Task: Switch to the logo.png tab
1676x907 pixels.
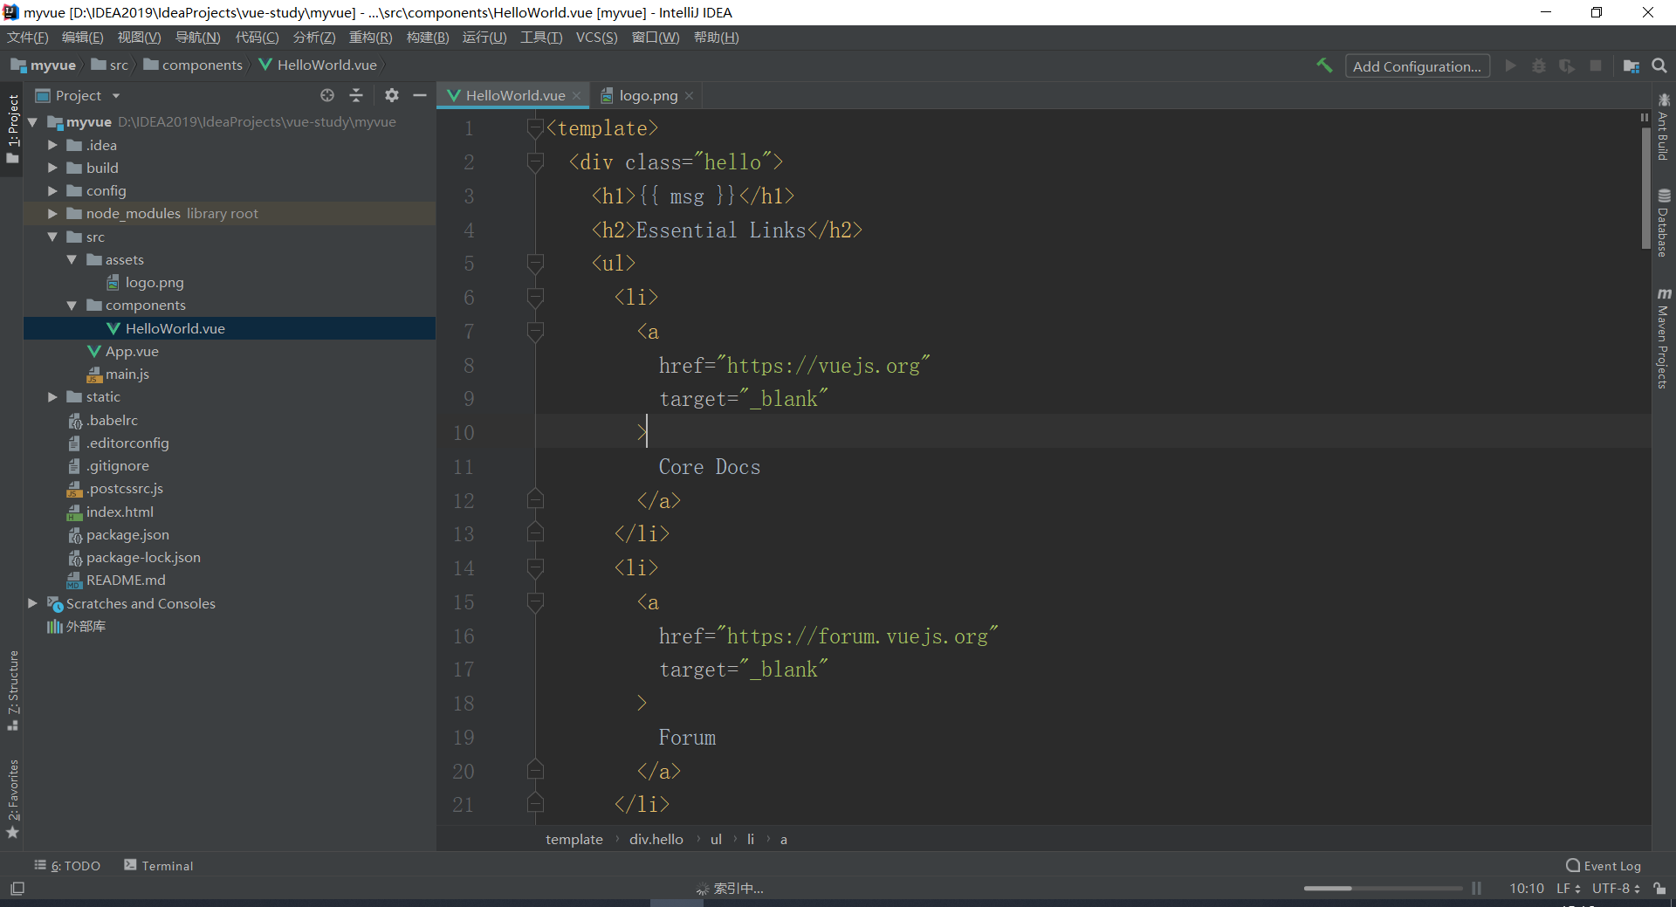Action: (x=648, y=96)
